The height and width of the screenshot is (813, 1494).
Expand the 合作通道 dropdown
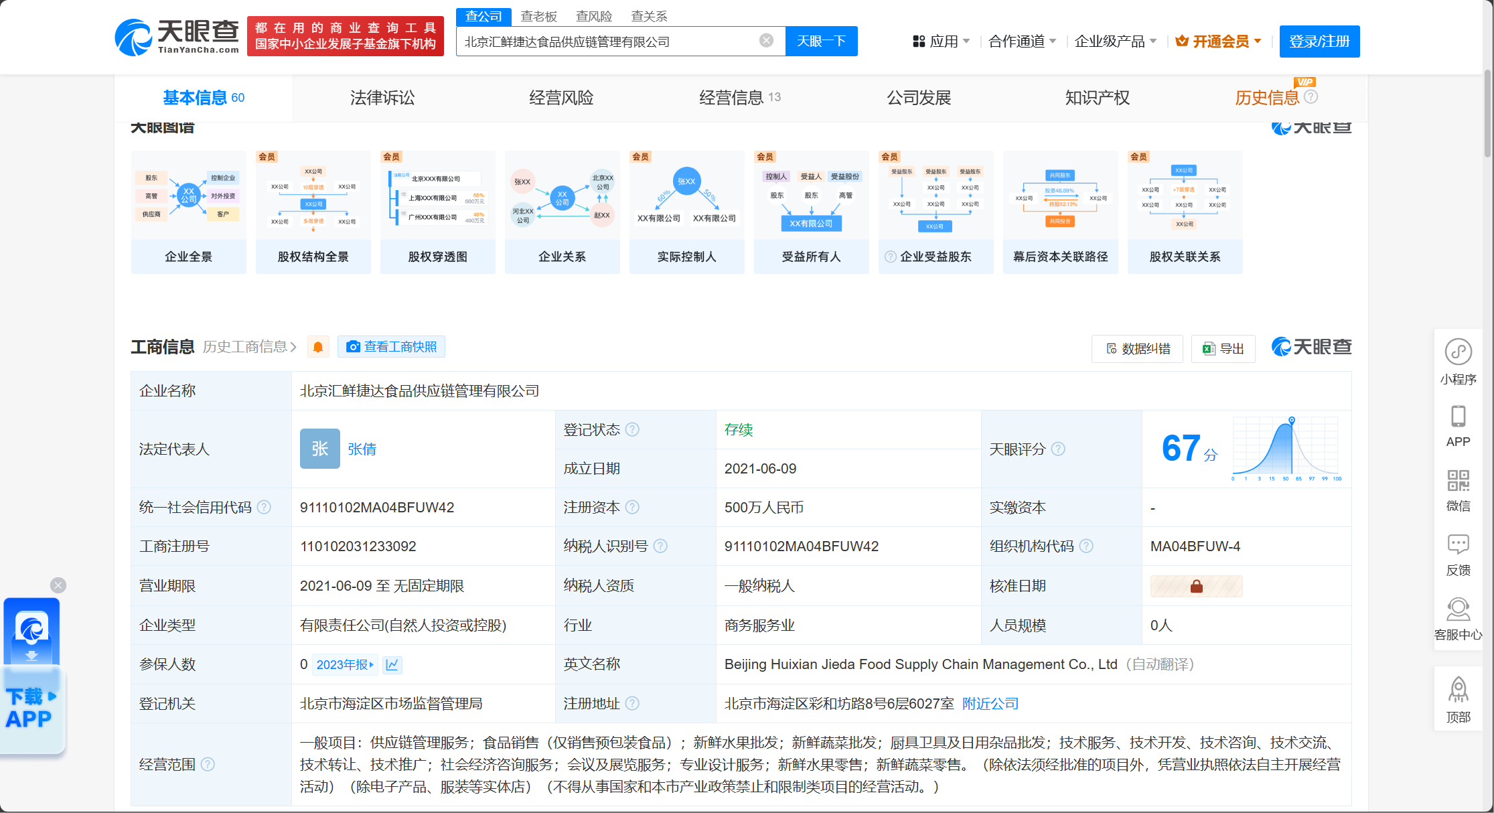[x=1022, y=41]
